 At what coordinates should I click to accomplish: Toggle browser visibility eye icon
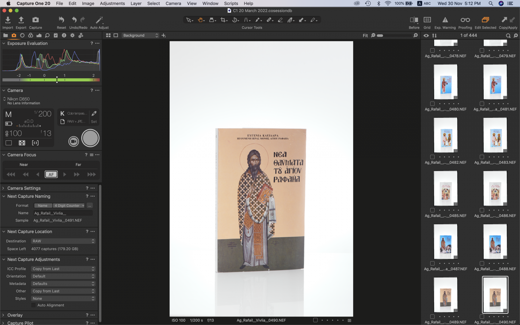[x=426, y=36]
